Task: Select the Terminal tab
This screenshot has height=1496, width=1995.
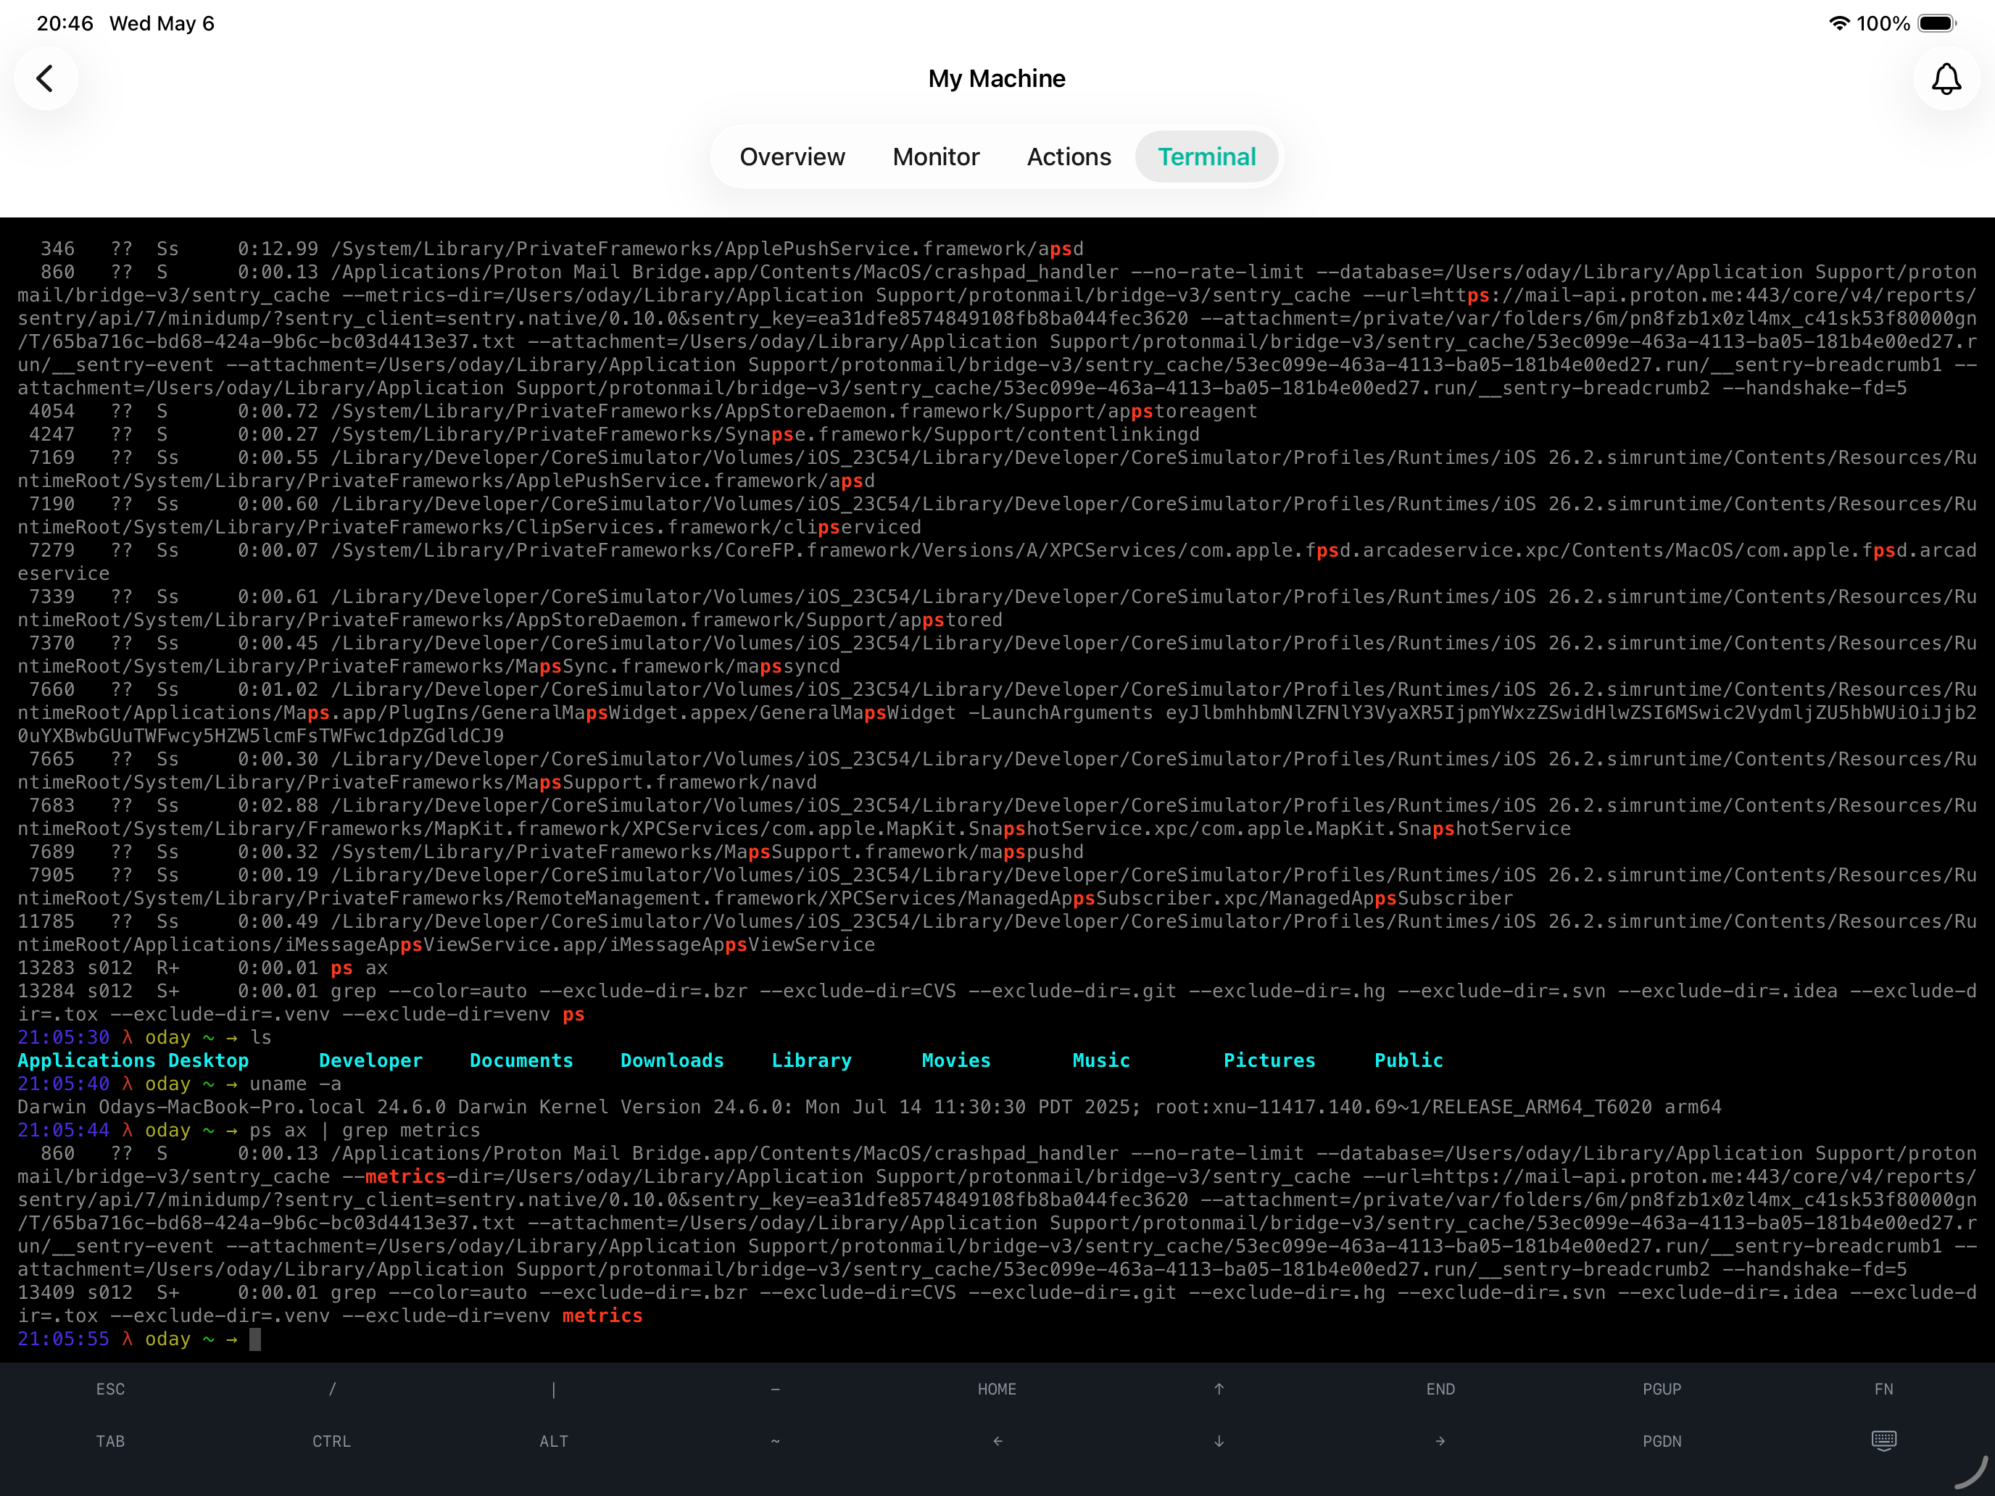Action: pos(1207,157)
